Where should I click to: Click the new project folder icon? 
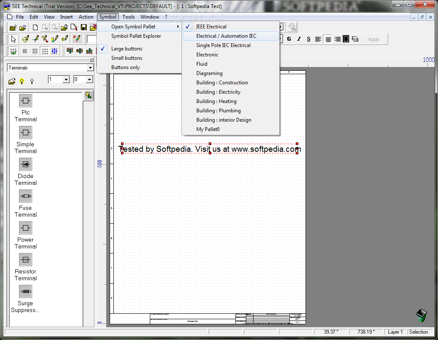[x=13, y=28]
